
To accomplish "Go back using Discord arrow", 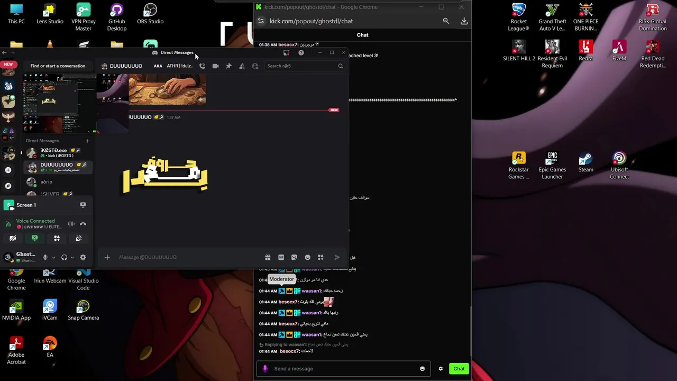I will click(4, 52).
